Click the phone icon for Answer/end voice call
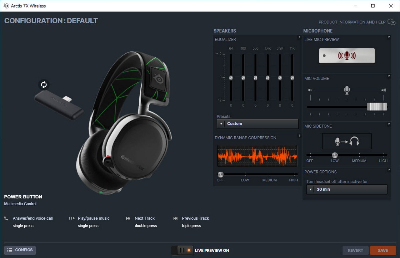Image resolution: width=400 pixels, height=258 pixels. (6, 218)
